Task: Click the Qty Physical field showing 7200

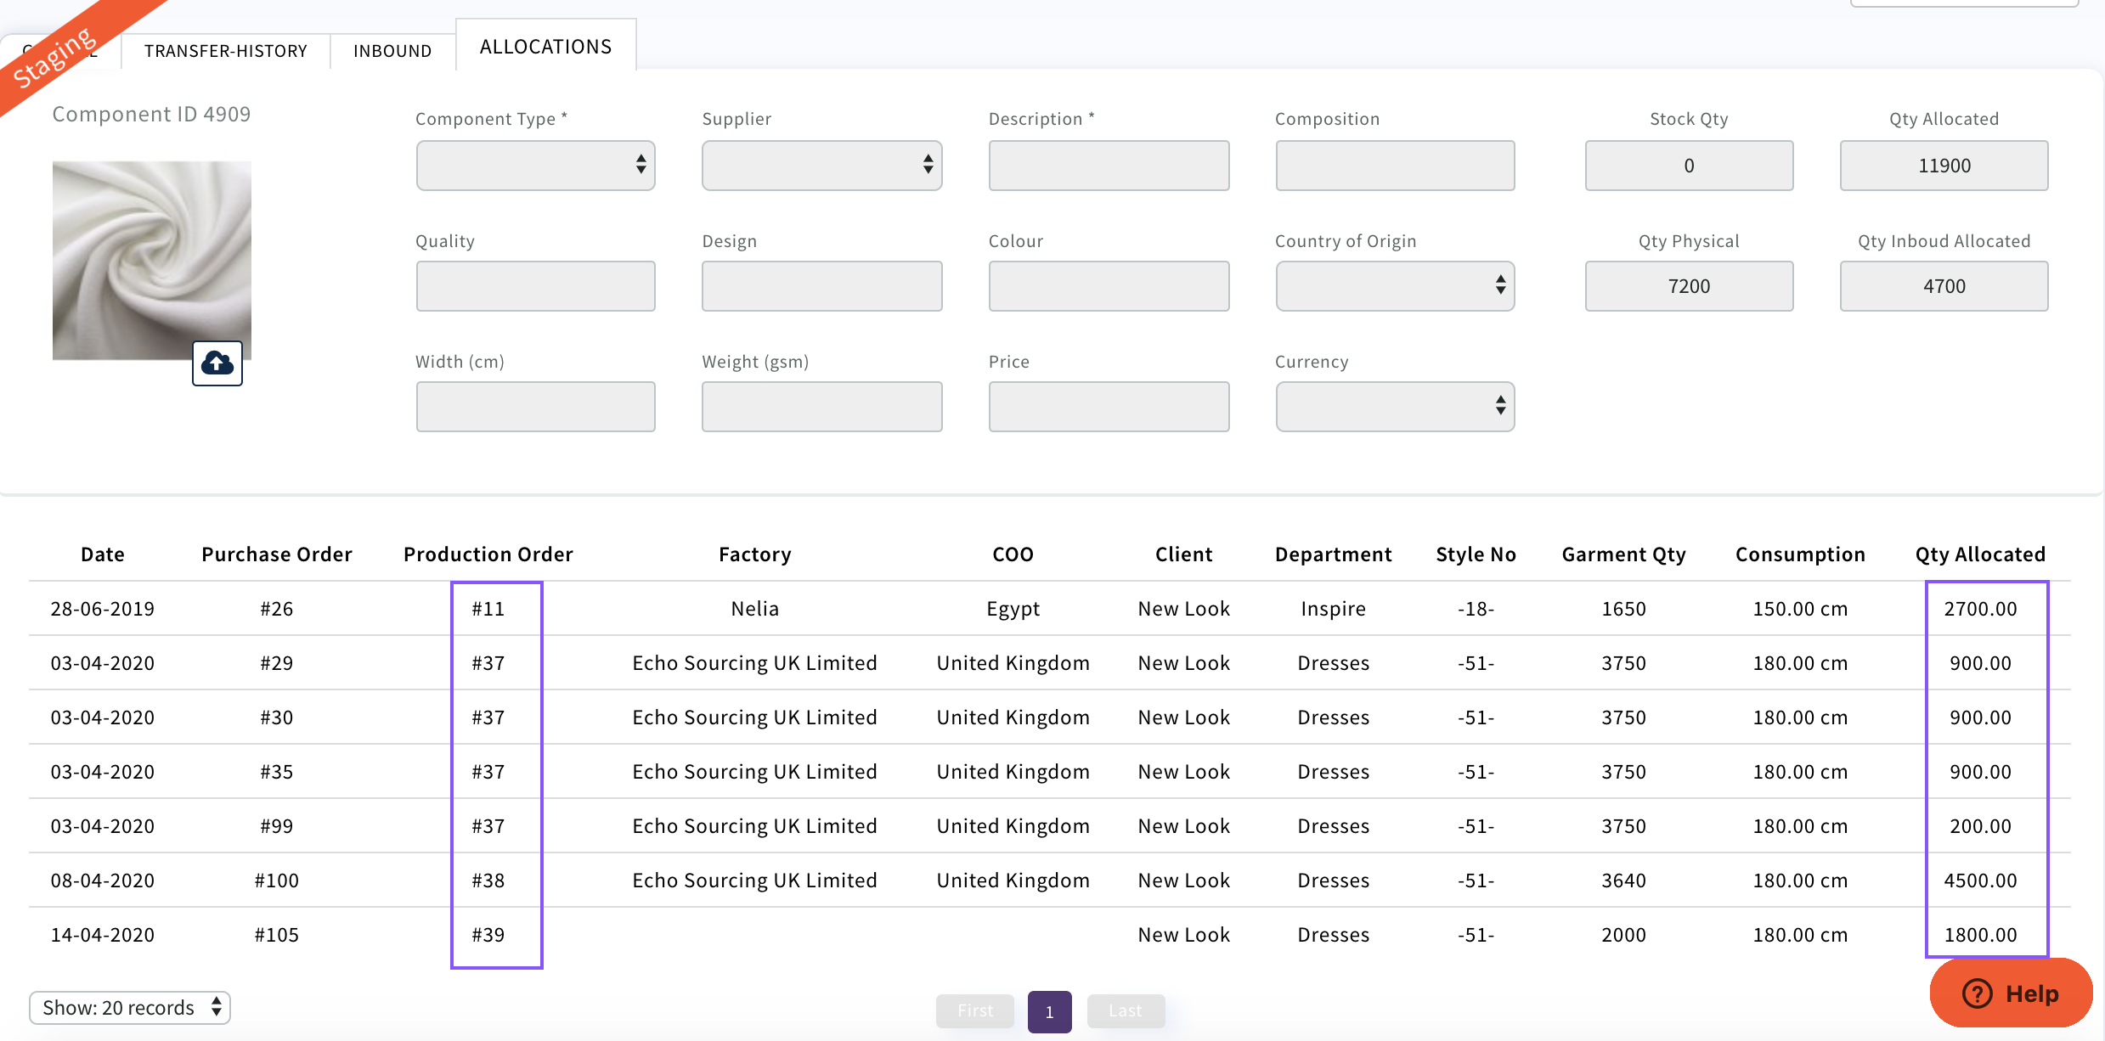Action: click(x=1688, y=286)
